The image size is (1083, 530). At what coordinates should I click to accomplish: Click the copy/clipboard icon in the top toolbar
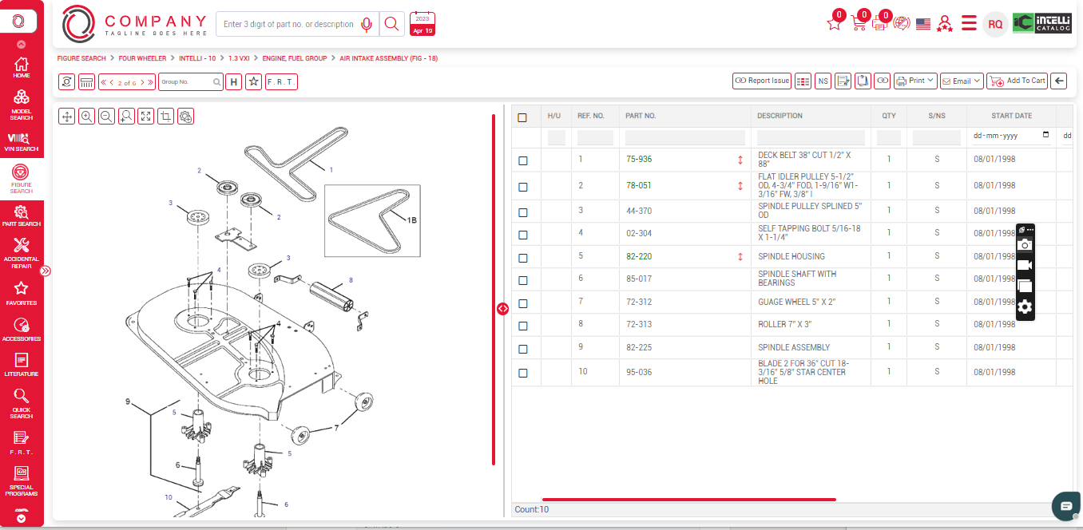[863, 81]
